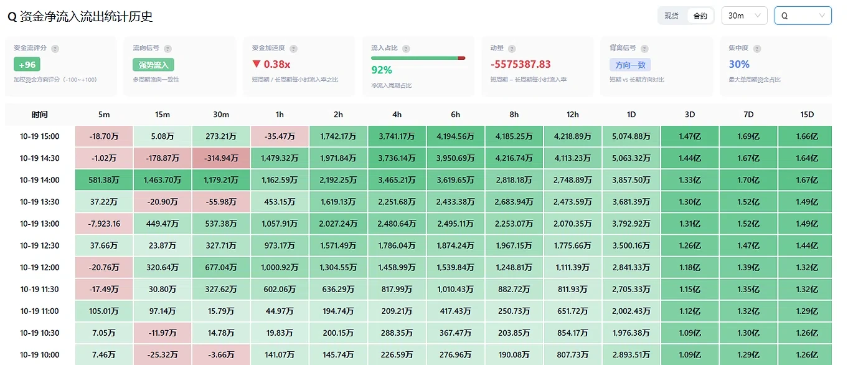848x365 pixels.
Task: Click the 1.47亿 cell
Action: (690, 136)
